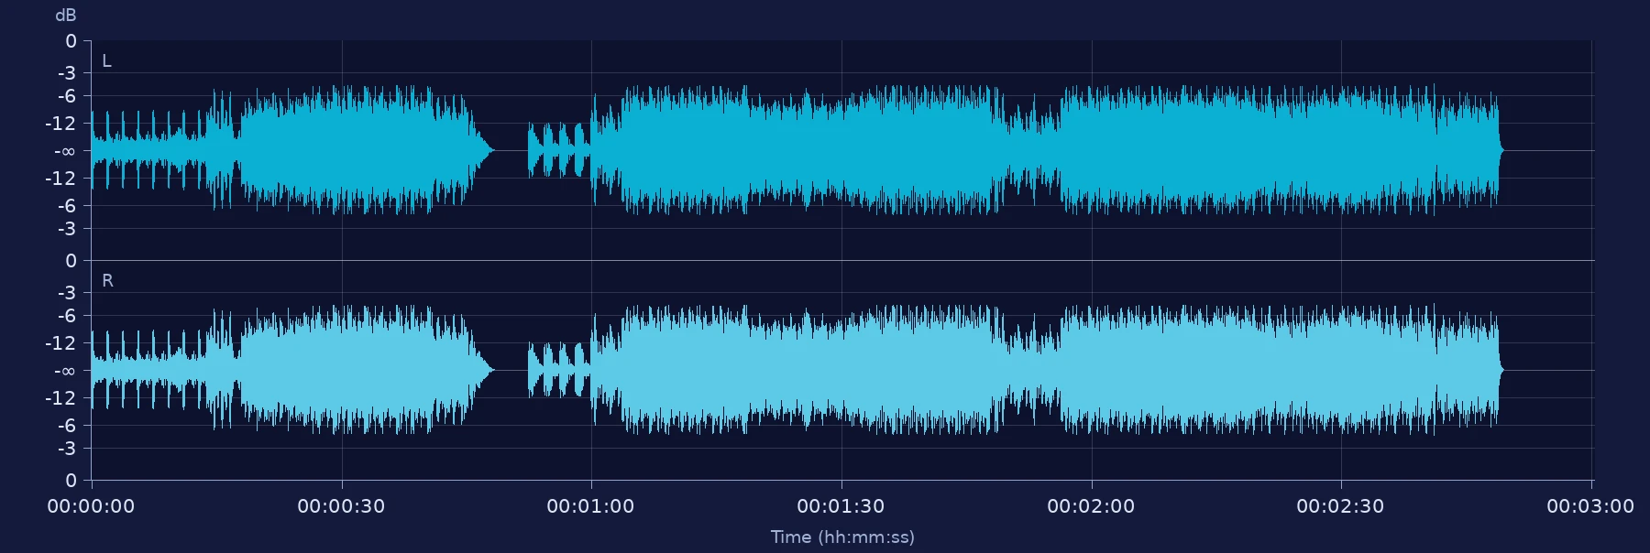1650x553 pixels.
Task: Click the left channel upper -3 dB label
Action: pos(66,72)
